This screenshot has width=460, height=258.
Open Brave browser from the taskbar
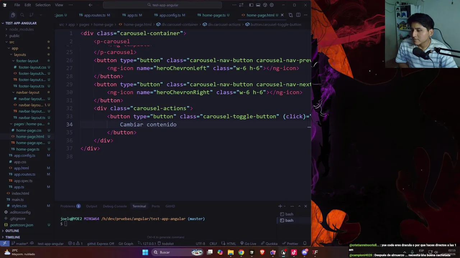tap(262, 252)
